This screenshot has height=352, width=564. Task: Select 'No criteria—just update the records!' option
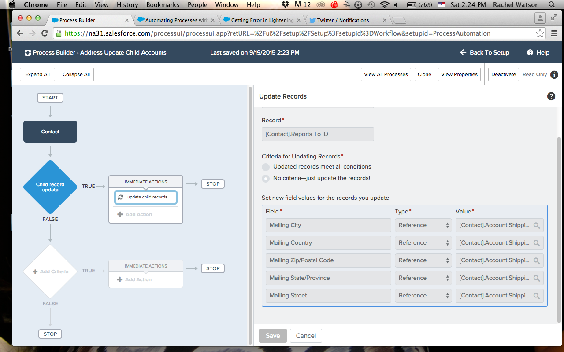(x=266, y=179)
